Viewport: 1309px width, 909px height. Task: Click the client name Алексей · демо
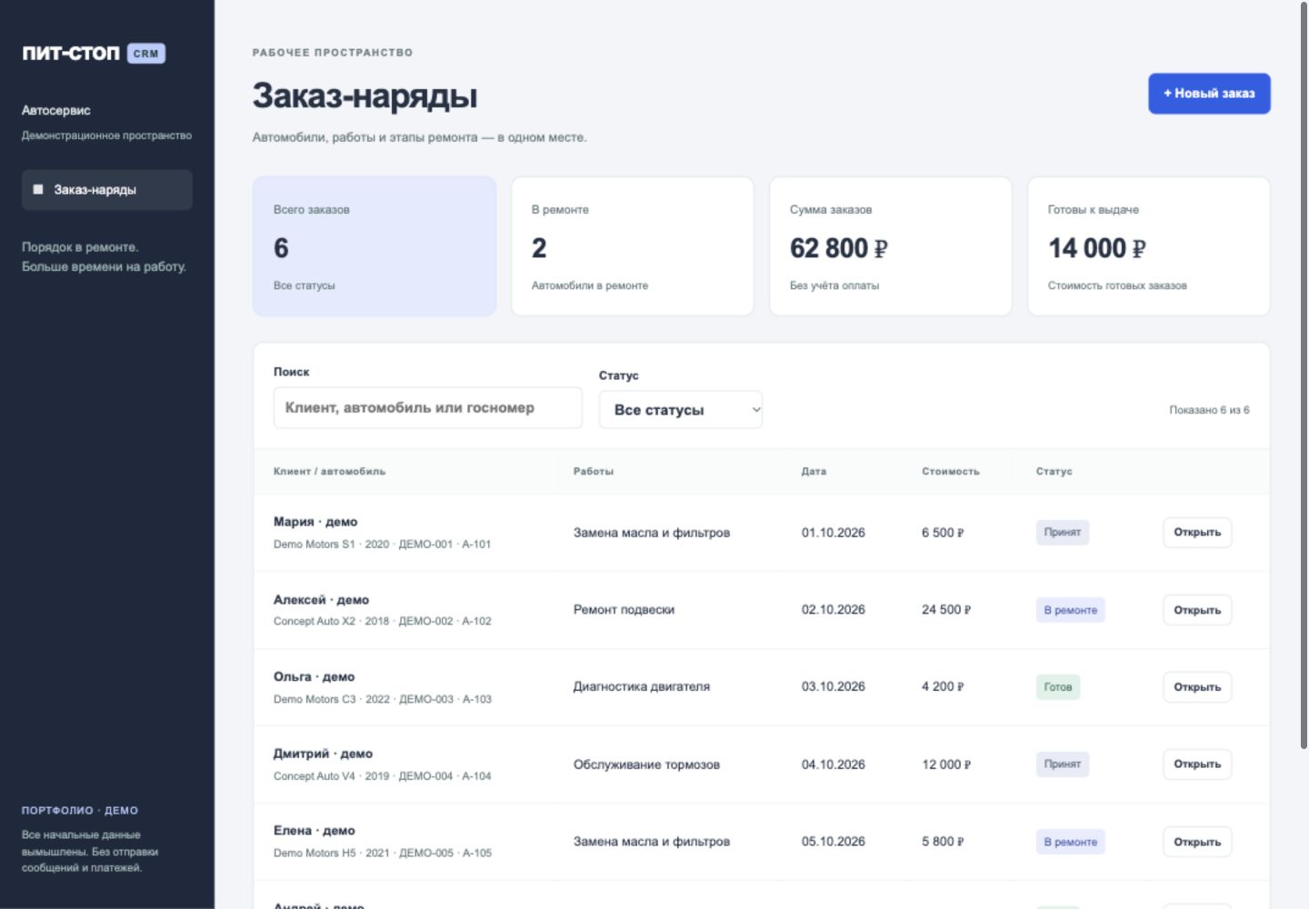click(321, 600)
